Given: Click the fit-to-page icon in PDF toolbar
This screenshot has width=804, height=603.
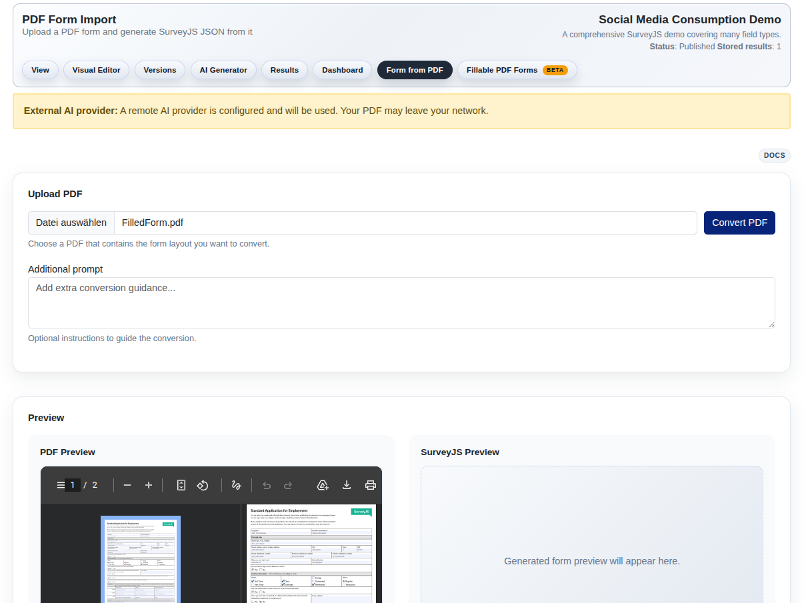Looking at the screenshot, I should [181, 485].
